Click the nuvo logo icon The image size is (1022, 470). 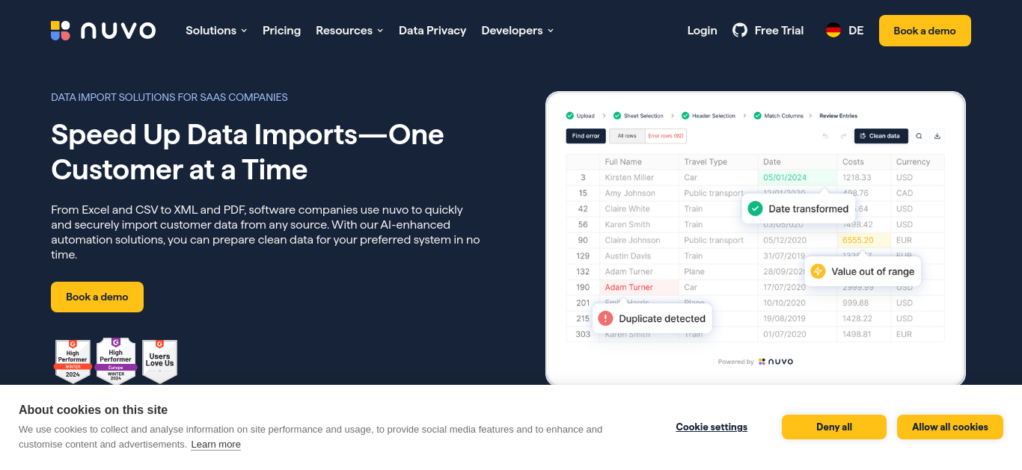click(x=61, y=31)
